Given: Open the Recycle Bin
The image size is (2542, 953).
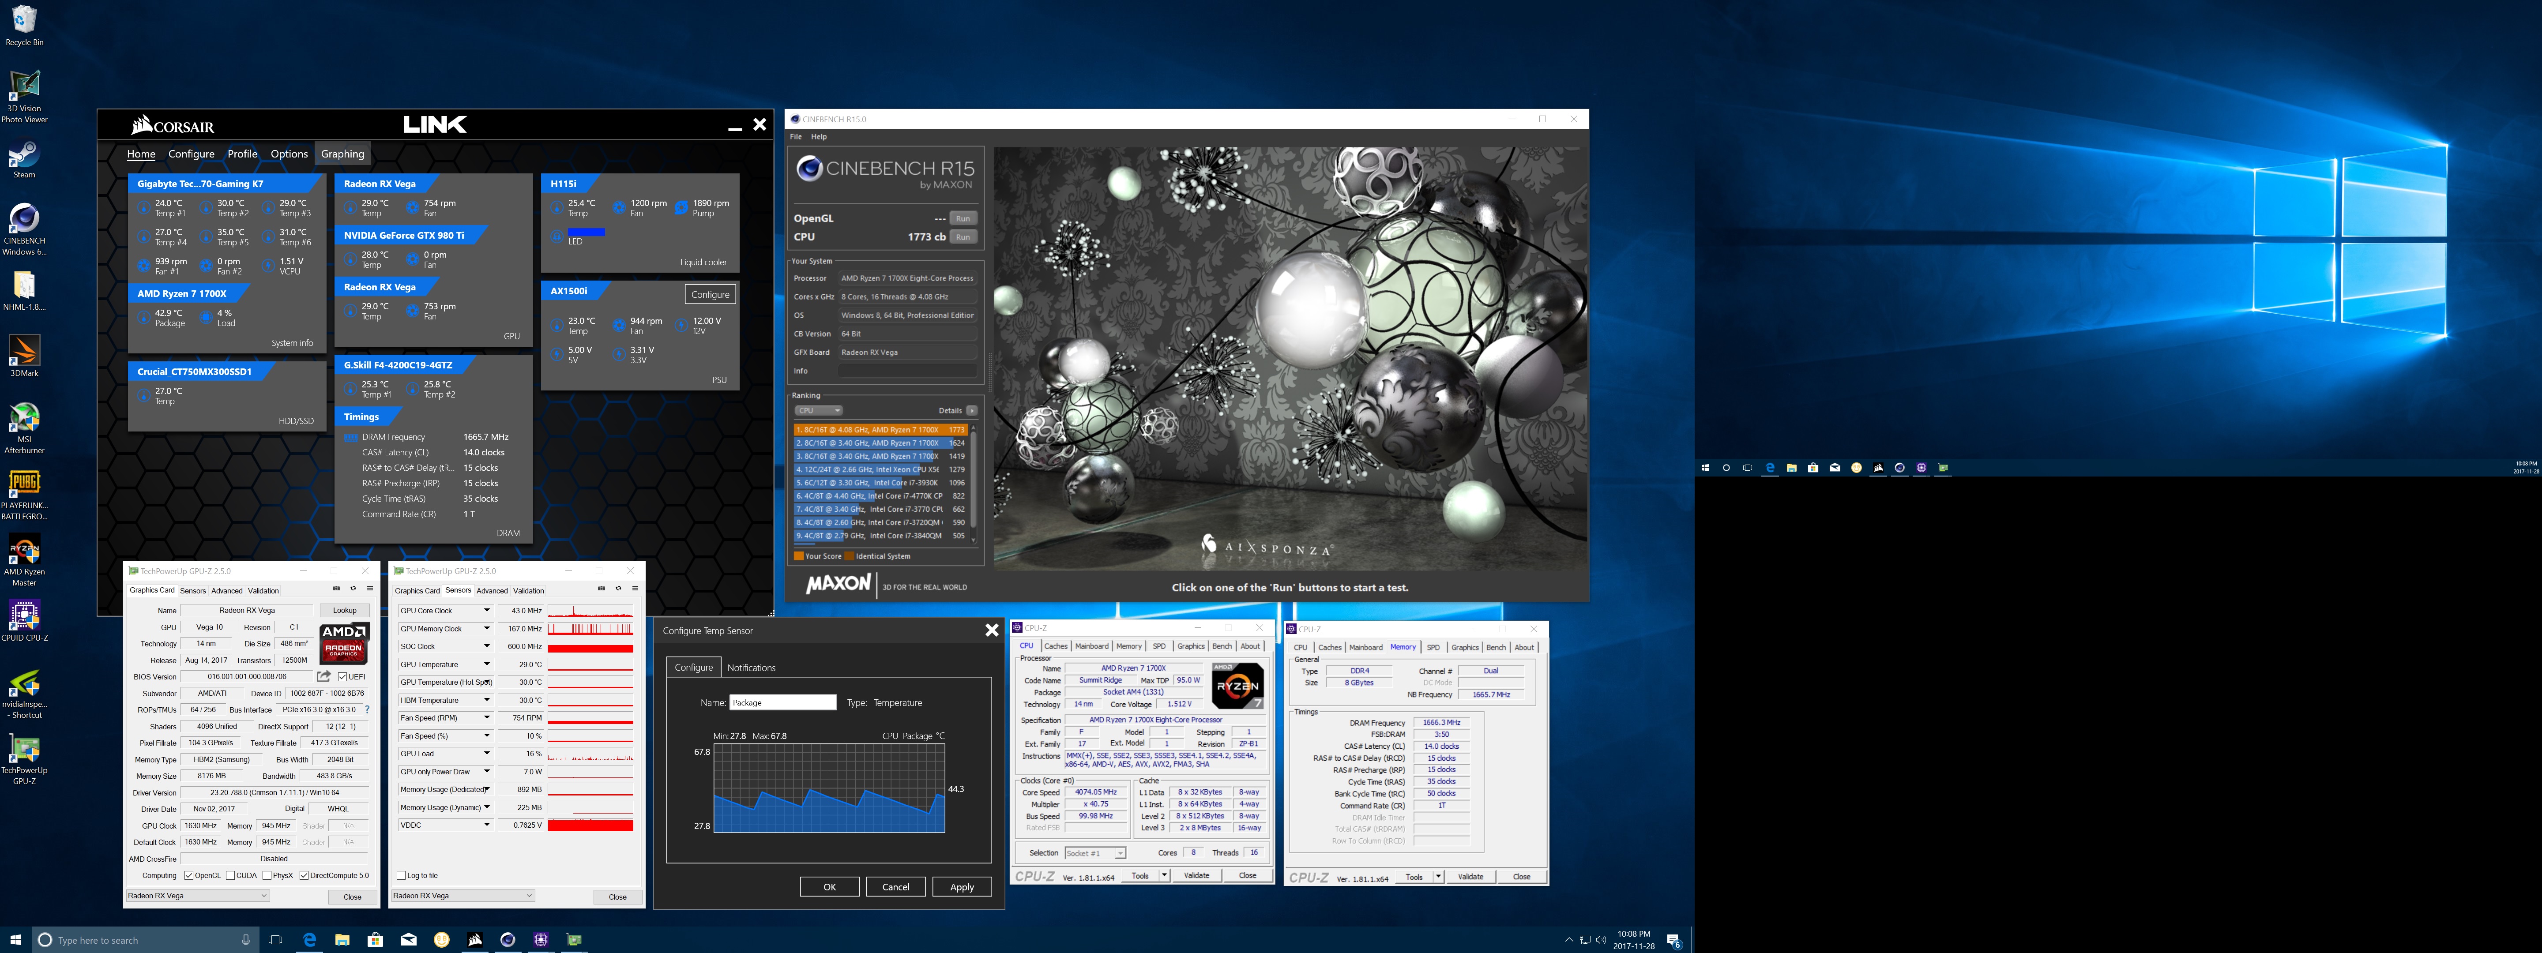Looking at the screenshot, I should [24, 26].
